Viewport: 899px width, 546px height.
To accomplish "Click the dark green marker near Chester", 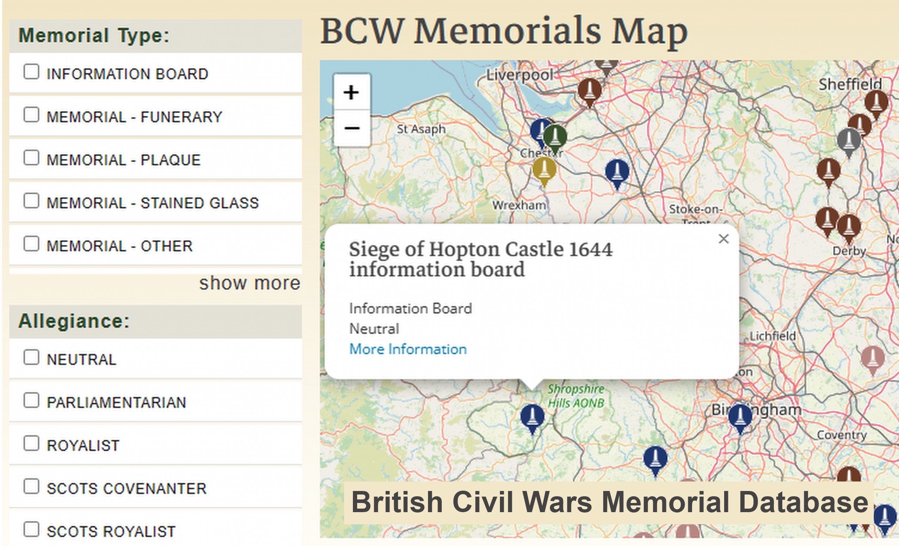I will [555, 136].
